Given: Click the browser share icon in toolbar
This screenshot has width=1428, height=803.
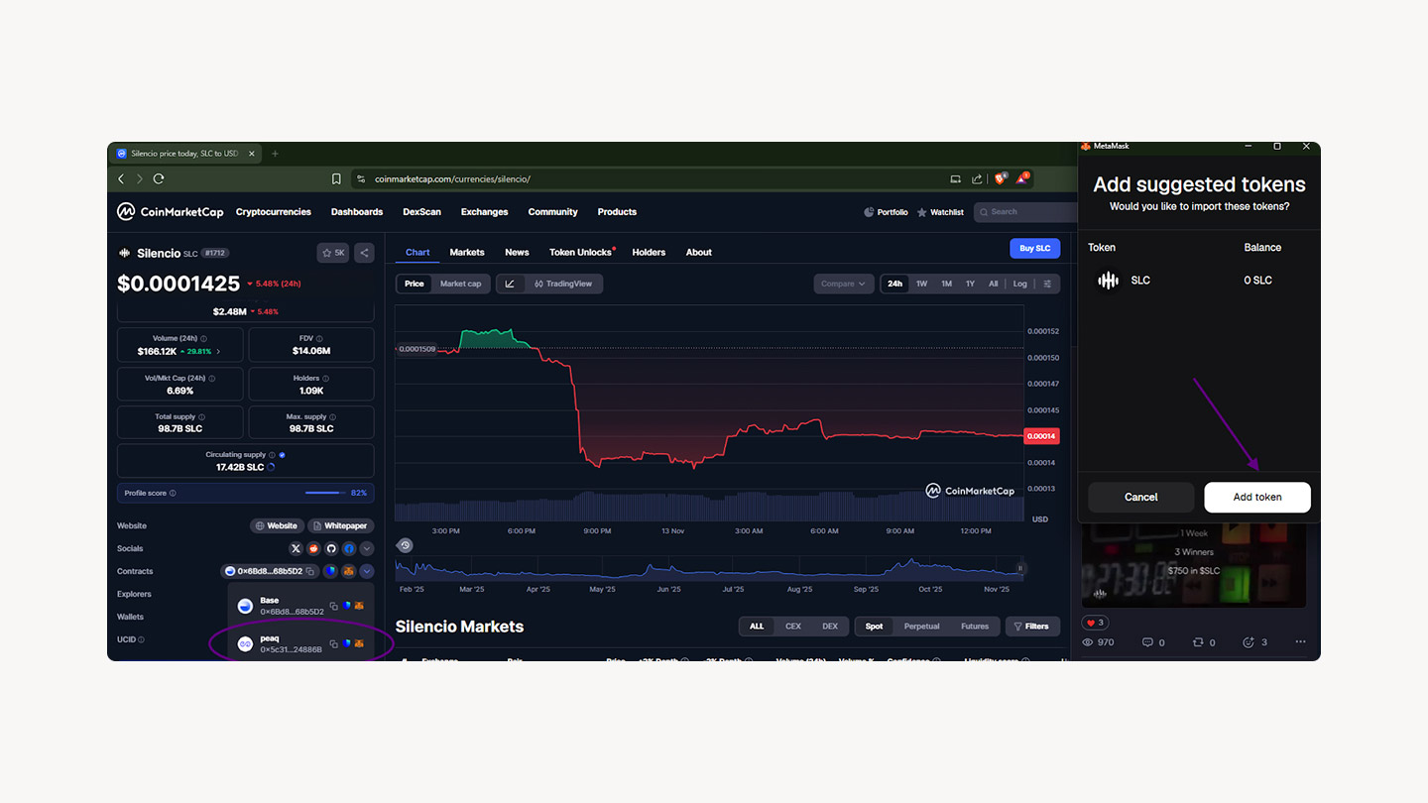Looking at the screenshot, I should tap(977, 179).
